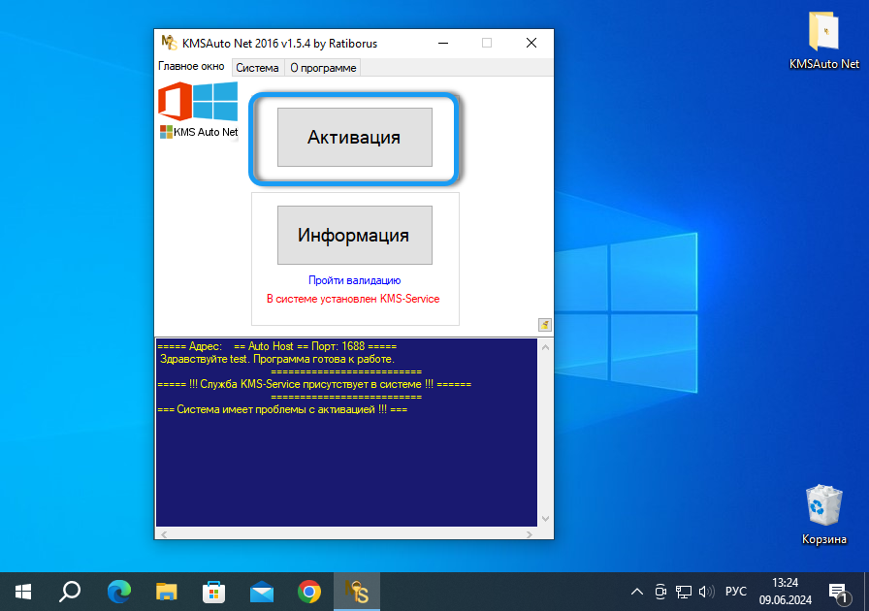The image size is (869, 611).
Task: Click the red KMS-Service installed status text
Action: click(x=353, y=299)
